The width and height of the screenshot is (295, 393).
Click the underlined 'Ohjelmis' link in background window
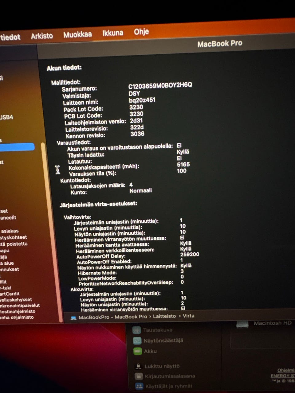pos(286,370)
